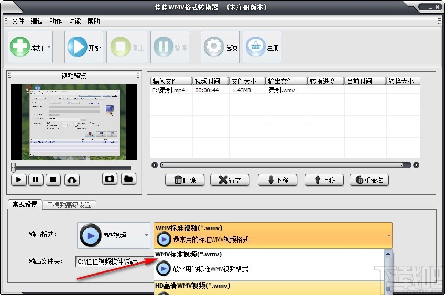Screen dimensions: 445x295
Task: Collapse the WMV标准视频 profile dropdown
Action: pyautogui.click(x=389, y=235)
